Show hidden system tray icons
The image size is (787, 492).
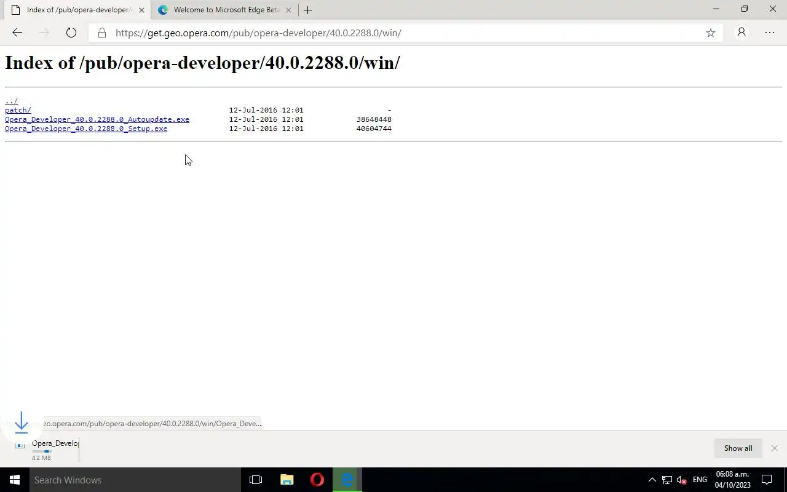[652, 480]
